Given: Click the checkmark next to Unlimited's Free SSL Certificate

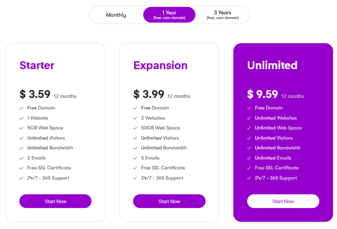Looking at the screenshot, I should [x=248, y=168].
